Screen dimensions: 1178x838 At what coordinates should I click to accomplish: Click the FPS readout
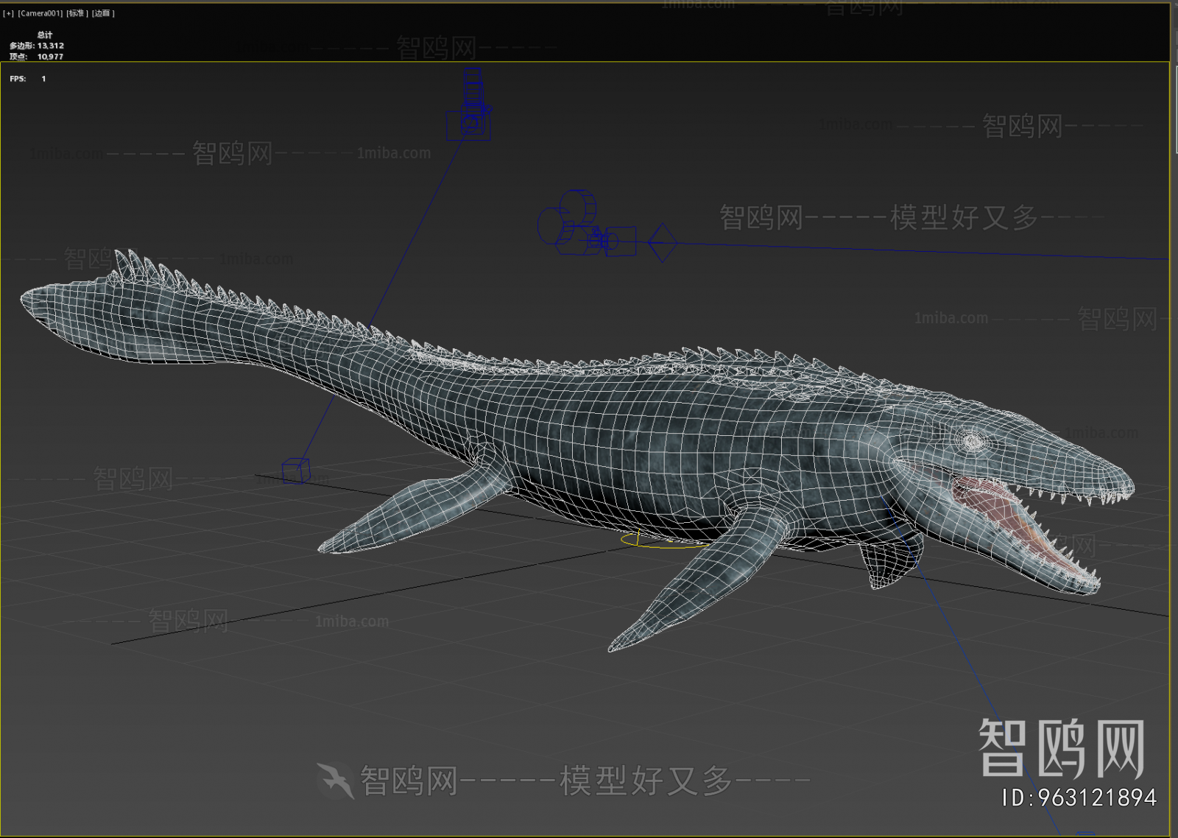[x=28, y=79]
